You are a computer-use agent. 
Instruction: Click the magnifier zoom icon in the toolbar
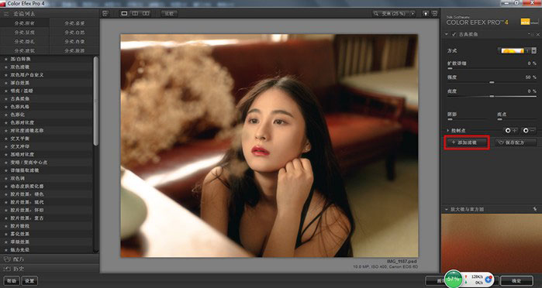tap(376, 13)
